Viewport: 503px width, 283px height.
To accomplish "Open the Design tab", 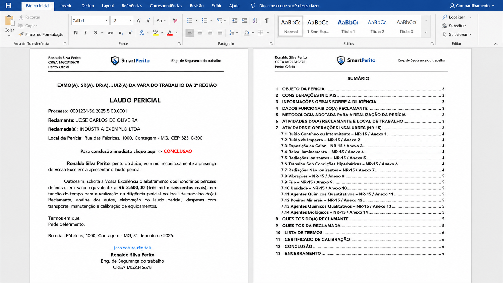I will [88, 6].
